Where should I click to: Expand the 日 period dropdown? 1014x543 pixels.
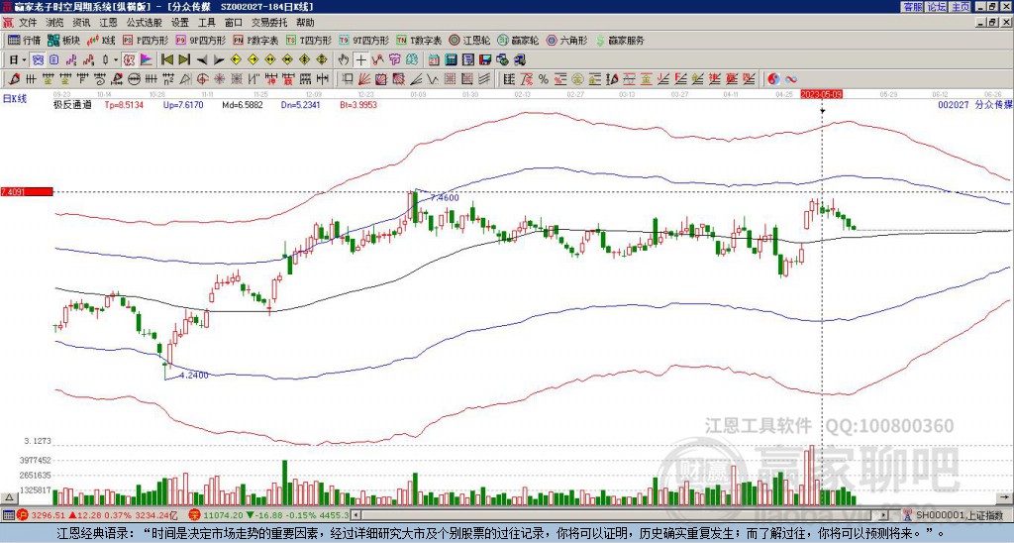(x=24, y=59)
